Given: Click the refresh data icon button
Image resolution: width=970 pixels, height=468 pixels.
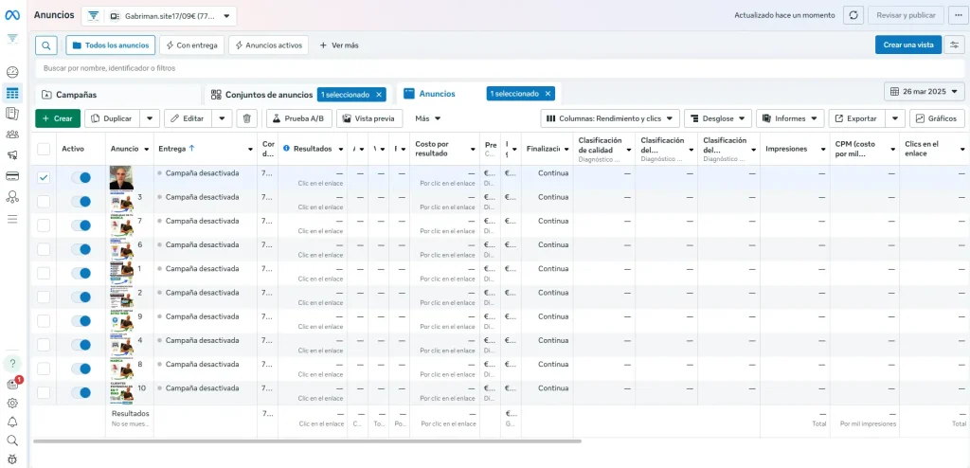Looking at the screenshot, I should (853, 15).
